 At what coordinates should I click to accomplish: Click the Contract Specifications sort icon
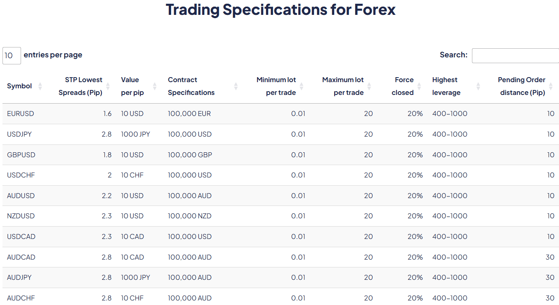[x=236, y=86]
